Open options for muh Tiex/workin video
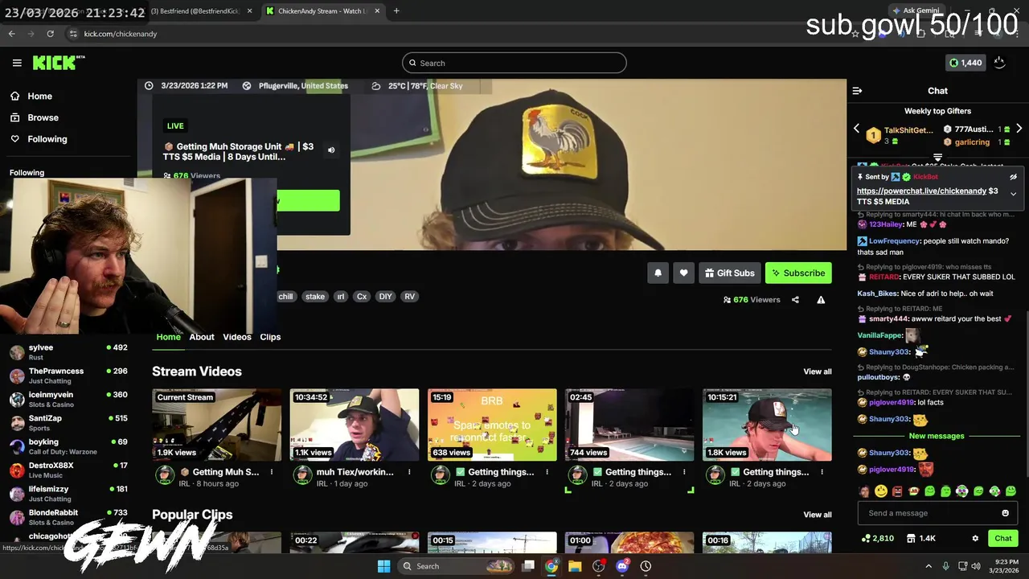The image size is (1029, 579). (x=409, y=472)
